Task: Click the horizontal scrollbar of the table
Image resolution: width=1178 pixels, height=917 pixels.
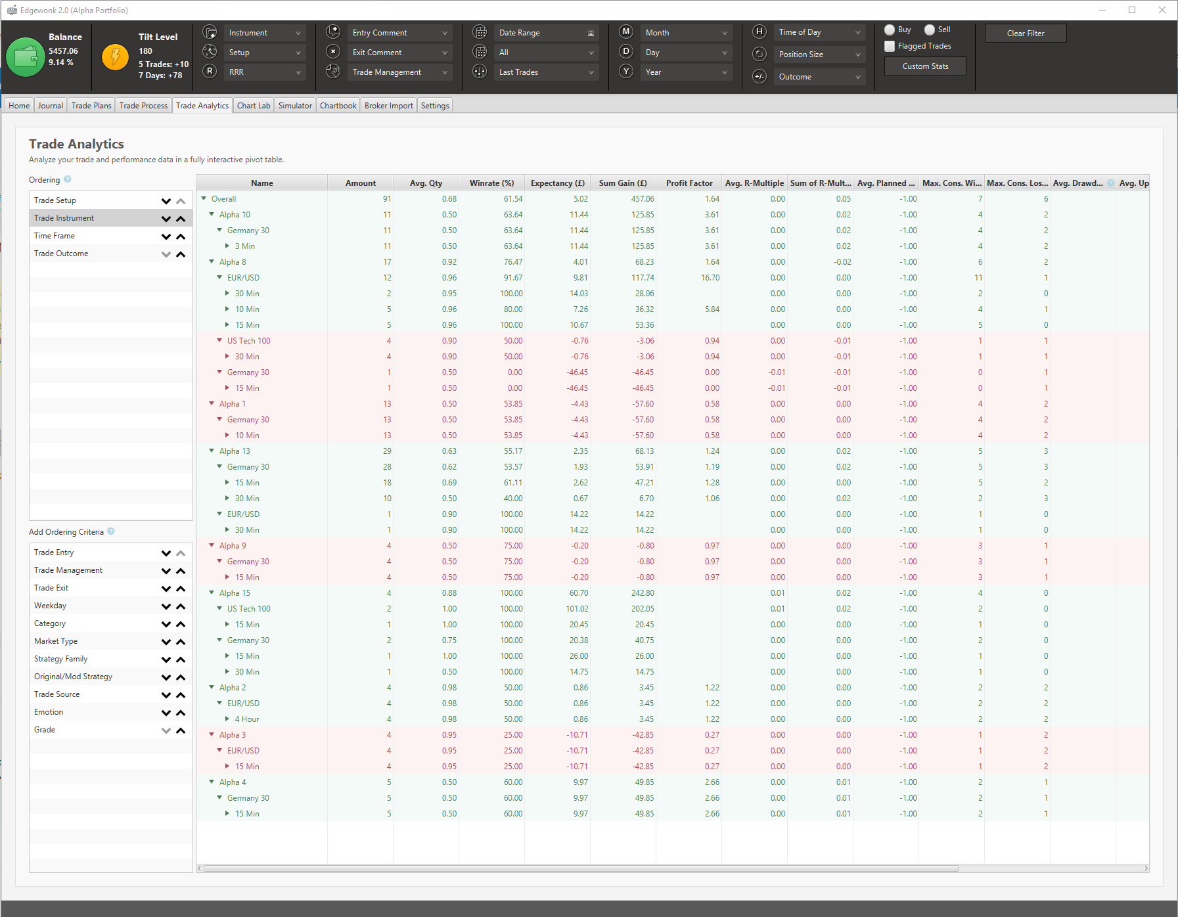Action: (x=581, y=868)
